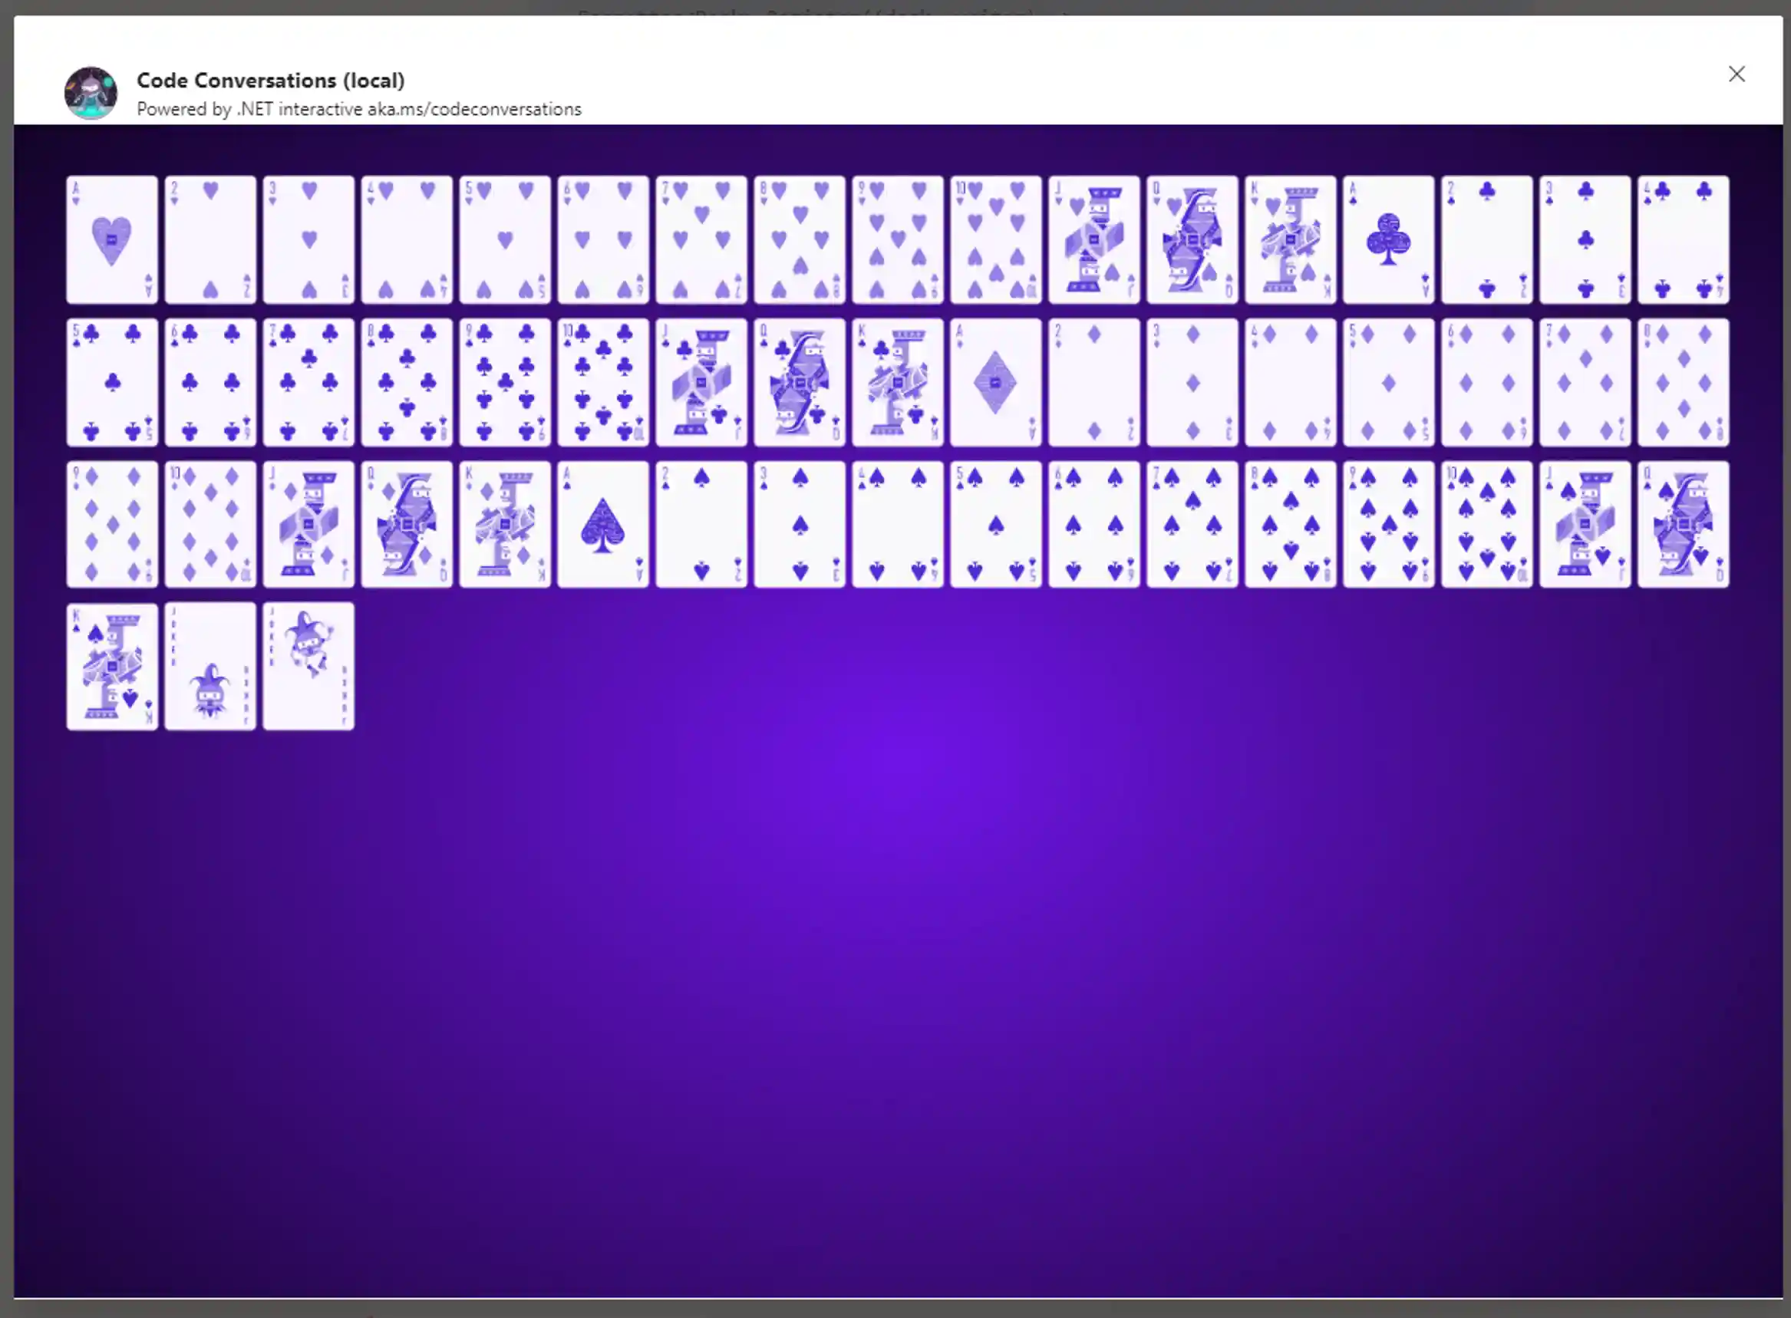
Task: Select the Jack of Spades card
Action: (x=1585, y=524)
